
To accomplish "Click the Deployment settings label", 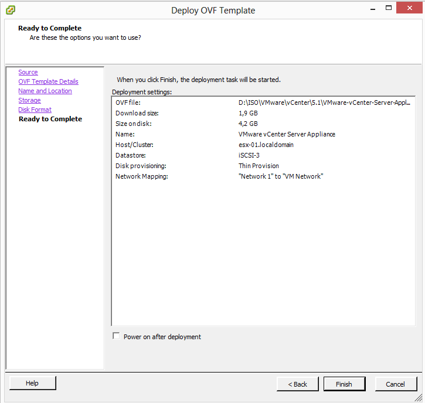I will (142, 92).
